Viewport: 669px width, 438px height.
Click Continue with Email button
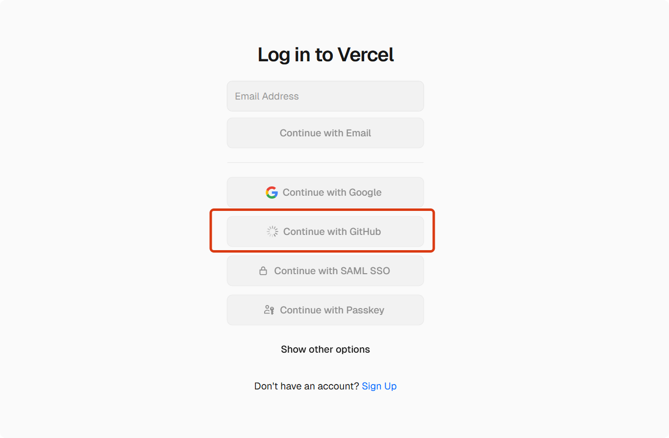325,133
